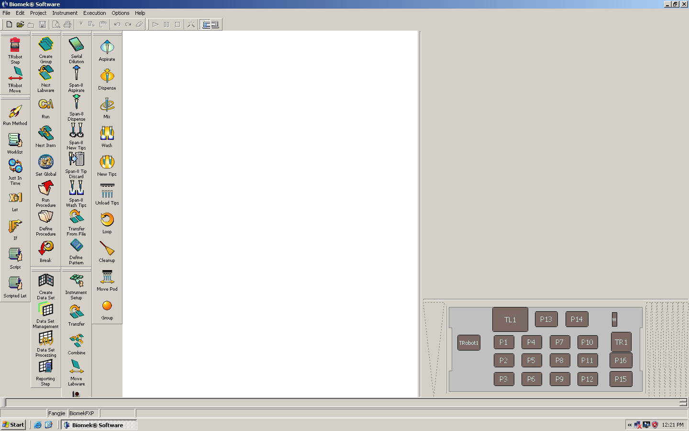Select the Aspirate step icon
This screenshot has height=431, width=689.
pos(107,50)
